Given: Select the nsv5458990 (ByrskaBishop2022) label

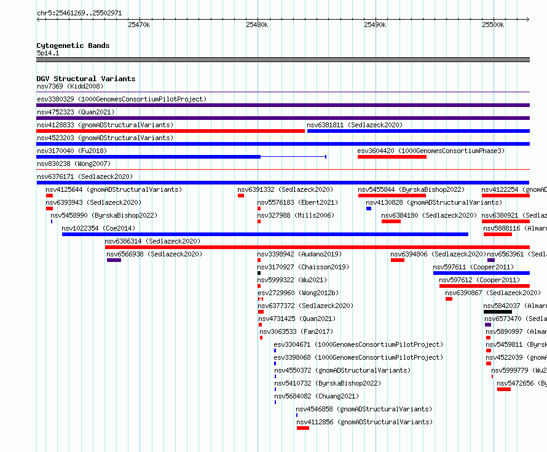Looking at the screenshot, I should coord(104,215).
